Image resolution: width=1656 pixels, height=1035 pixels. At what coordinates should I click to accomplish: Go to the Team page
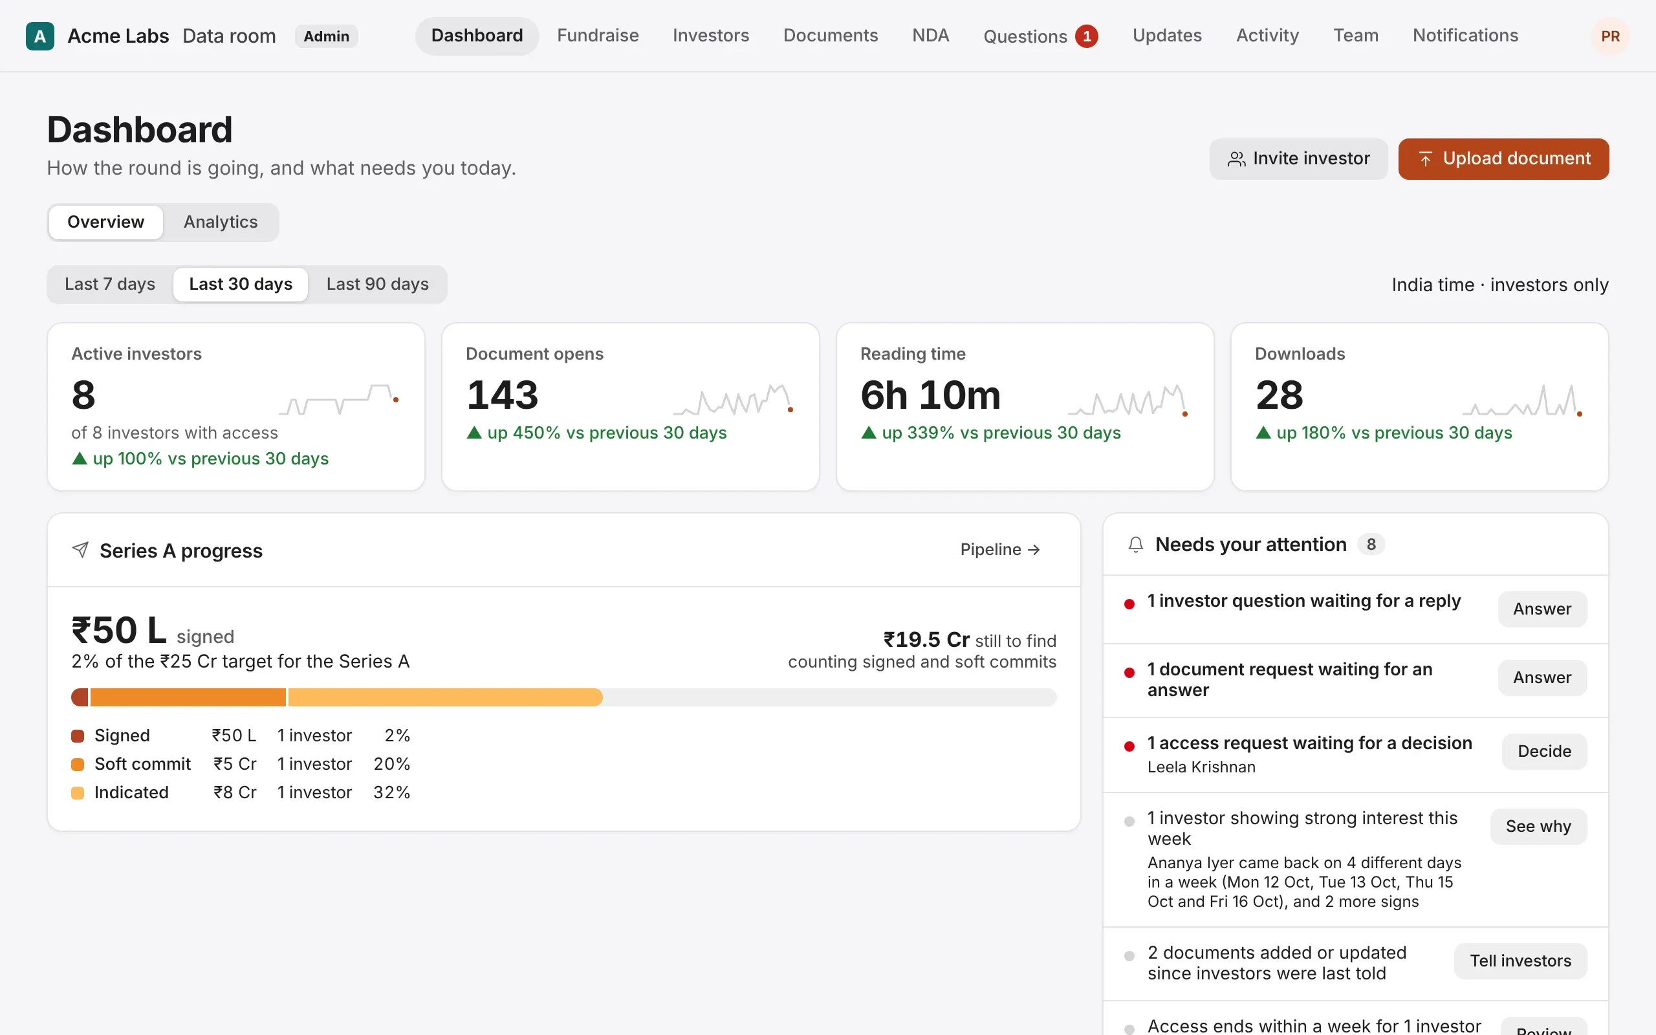(x=1356, y=36)
